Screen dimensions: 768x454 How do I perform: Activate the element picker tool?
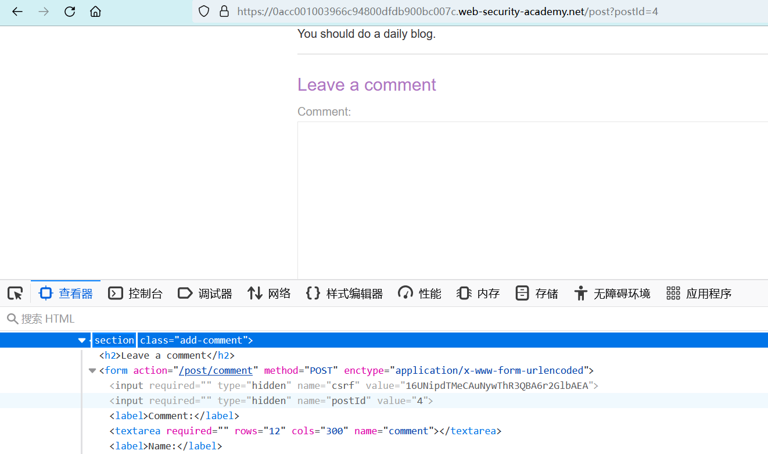click(x=15, y=294)
